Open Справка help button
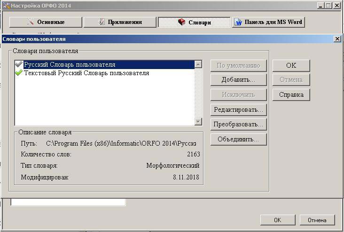The image size is (344, 232). pyautogui.click(x=291, y=94)
